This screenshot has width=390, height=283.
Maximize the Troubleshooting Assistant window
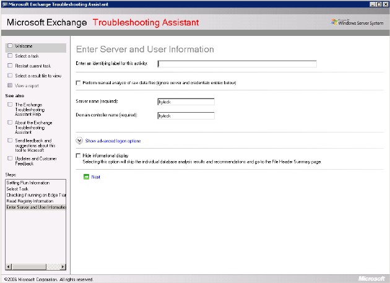click(378, 4)
